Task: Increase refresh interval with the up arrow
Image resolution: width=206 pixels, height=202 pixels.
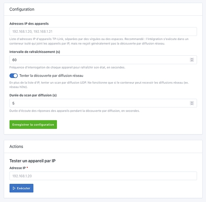Action: tap(192, 59)
